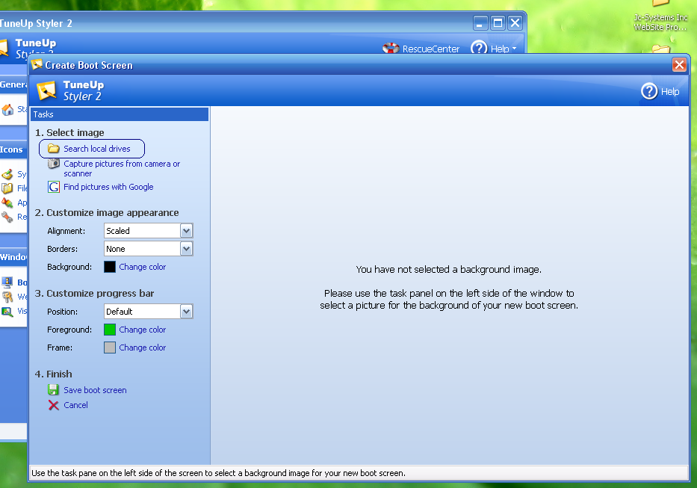Maximize the TuneUp Styler 2 background window
The image size is (697, 488).
498,22
